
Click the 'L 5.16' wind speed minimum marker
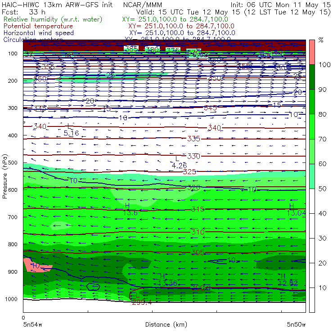(x=71, y=130)
